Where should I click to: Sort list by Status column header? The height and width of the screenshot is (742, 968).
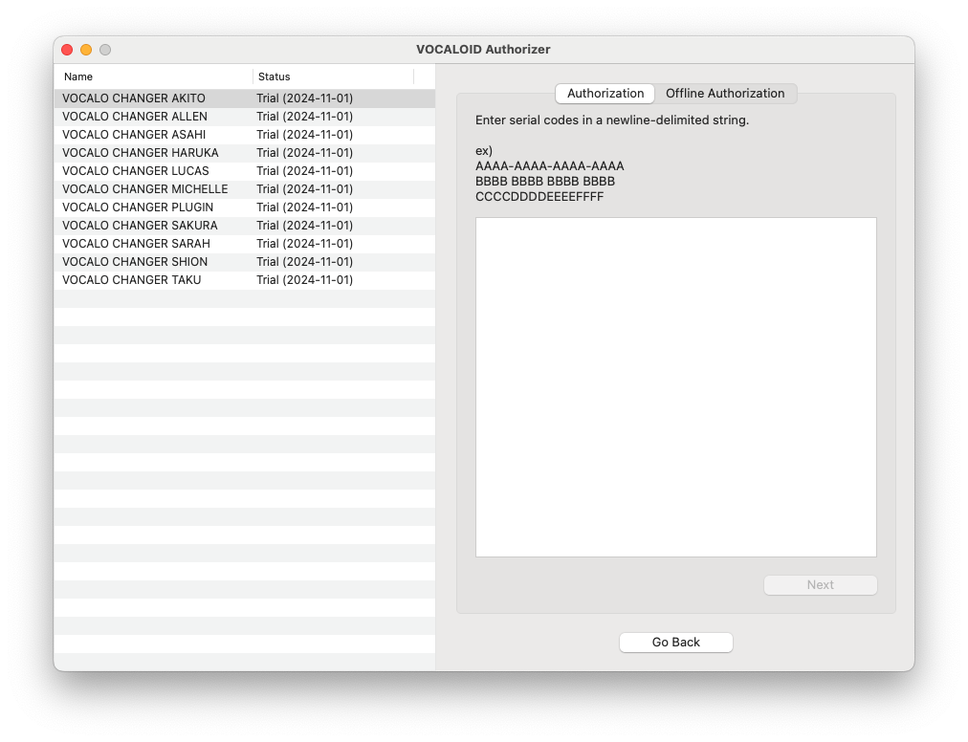tap(334, 76)
